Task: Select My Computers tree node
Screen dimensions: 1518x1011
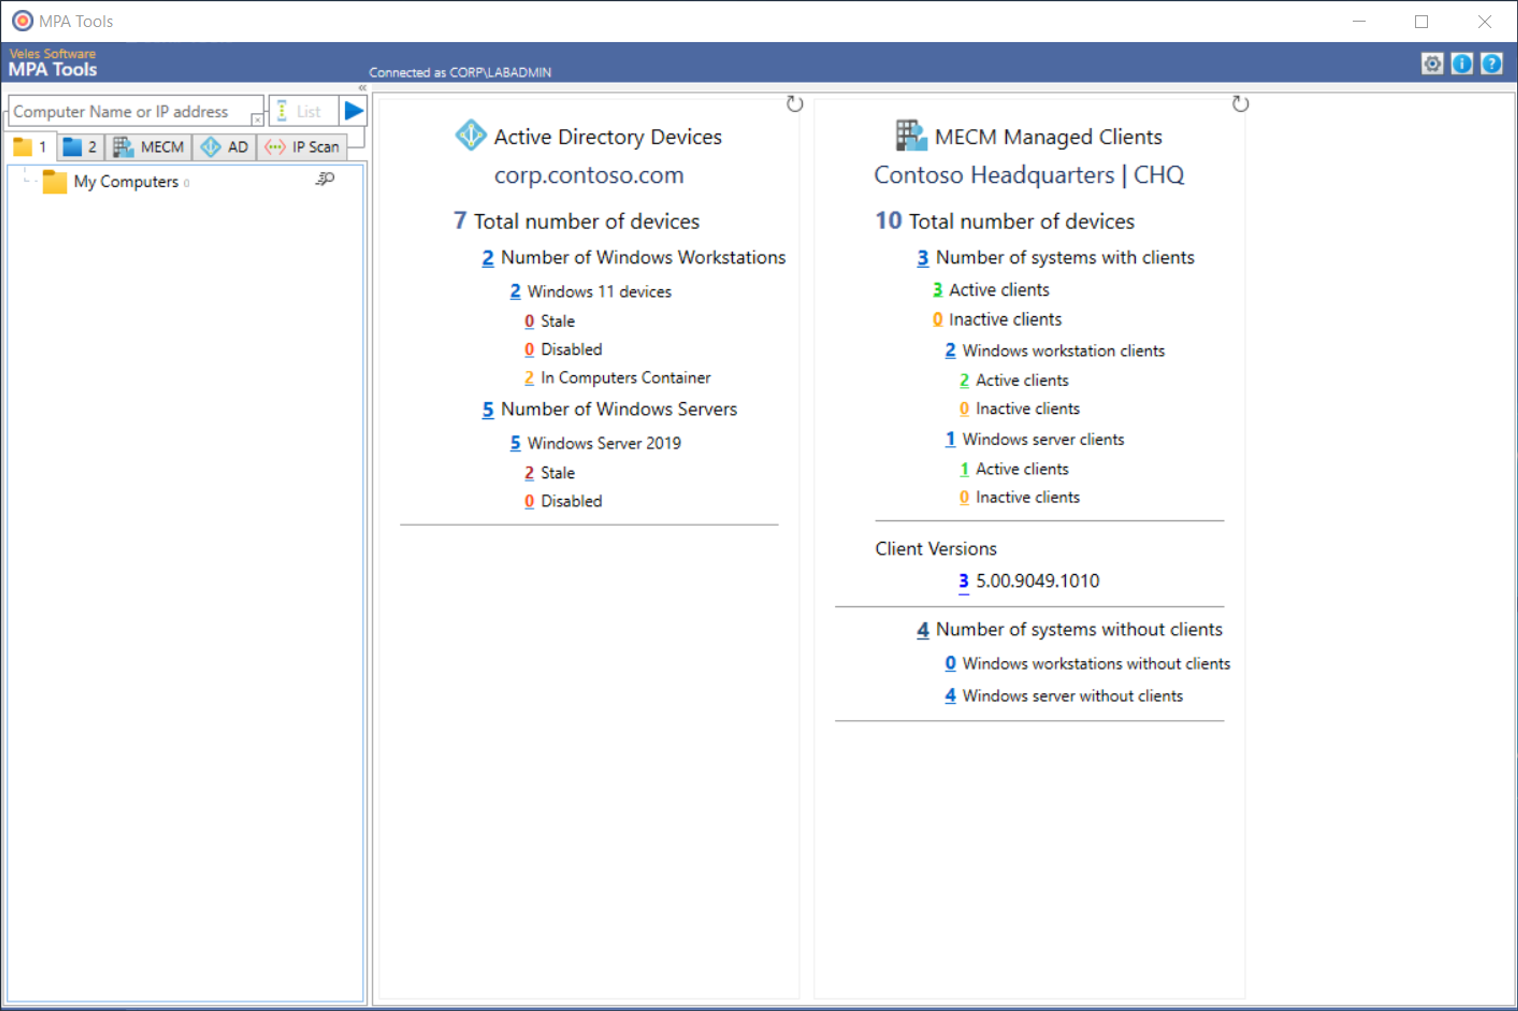Action: 126,182
